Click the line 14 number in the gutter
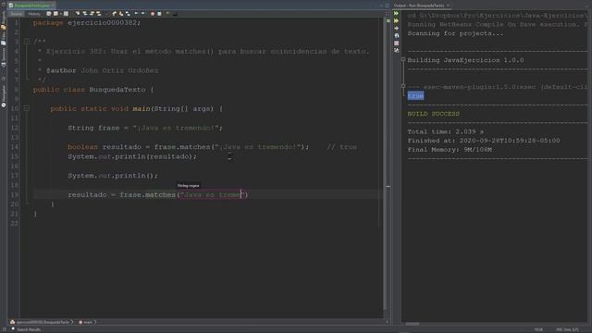Screen dimensions: 592x333 (x=15, y=147)
